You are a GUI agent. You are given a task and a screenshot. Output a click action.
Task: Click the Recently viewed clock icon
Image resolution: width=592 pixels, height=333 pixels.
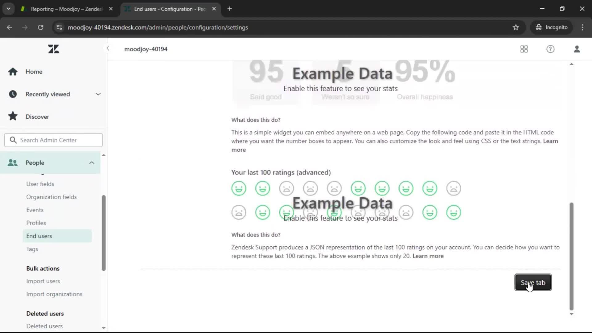(x=13, y=94)
